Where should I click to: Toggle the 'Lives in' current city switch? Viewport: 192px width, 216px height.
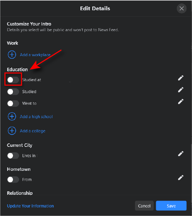click(13, 156)
